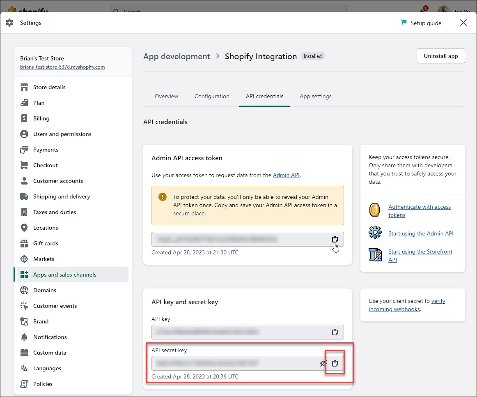Click the Installed status badge
The image size is (477, 397).
tap(312, 56)
